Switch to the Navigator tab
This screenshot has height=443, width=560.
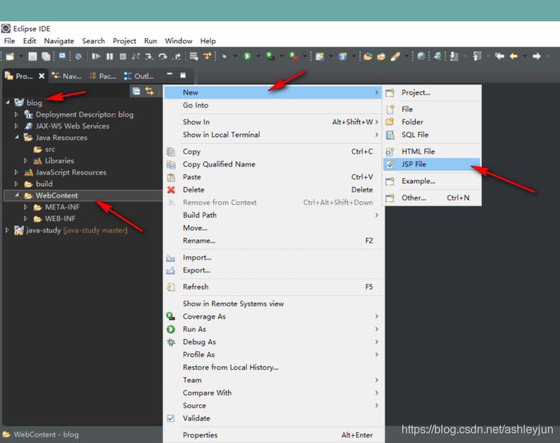[x=67, y=76]
